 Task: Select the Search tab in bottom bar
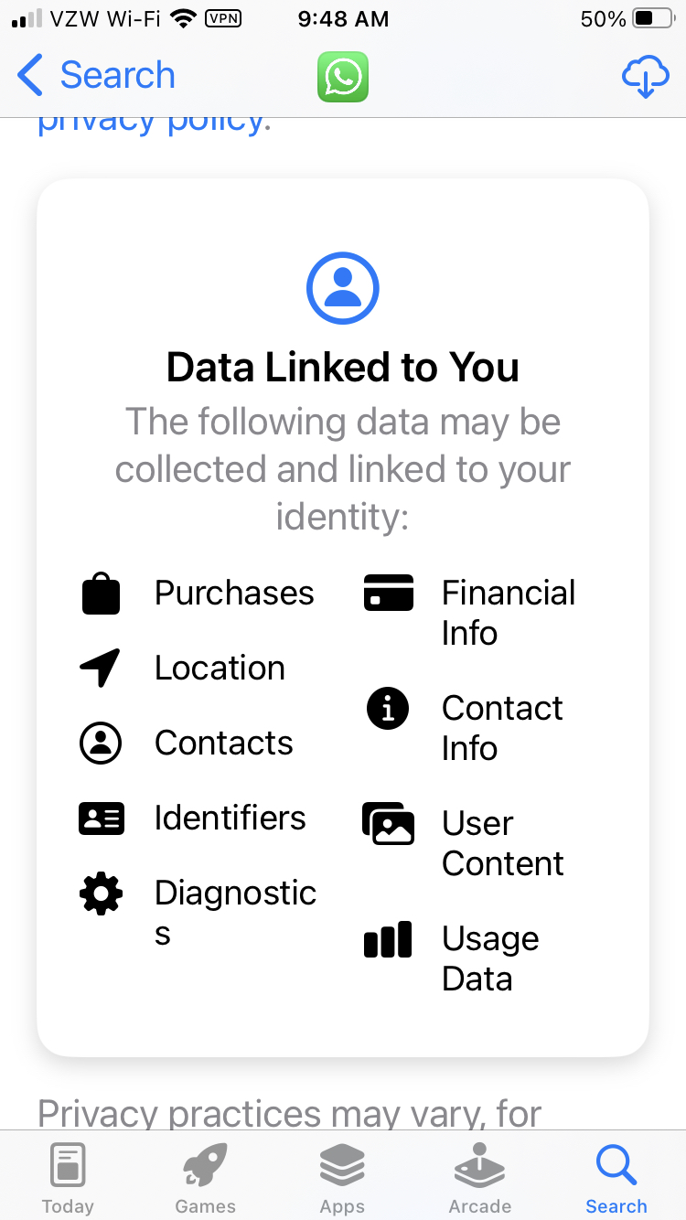point(616,1178)
